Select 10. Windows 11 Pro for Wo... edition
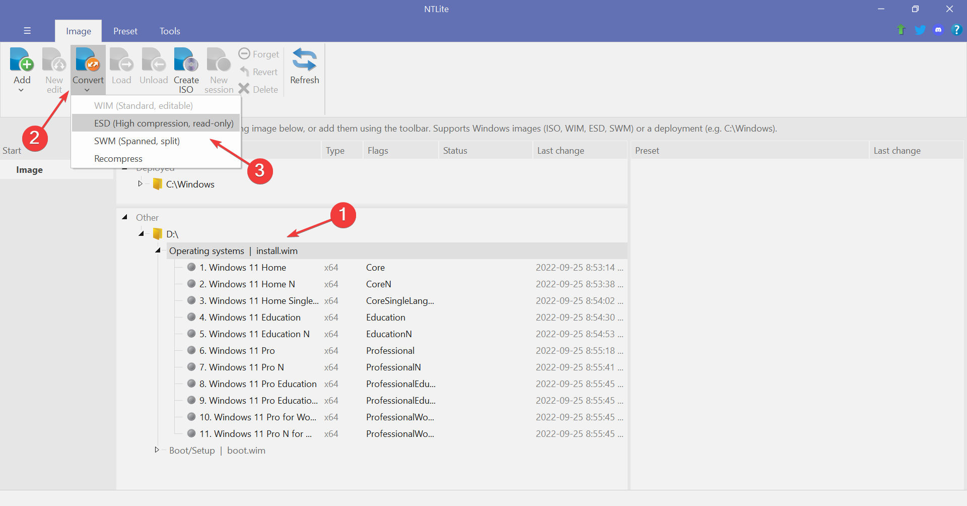 click(x=258, y=417)
